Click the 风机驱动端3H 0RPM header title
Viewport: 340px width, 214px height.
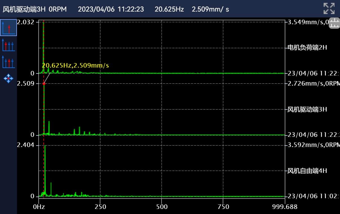[x=35, y=9]
